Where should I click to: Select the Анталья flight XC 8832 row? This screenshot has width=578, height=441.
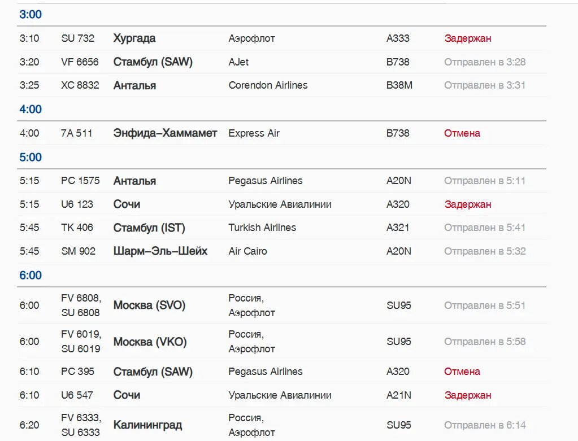click(134, 86)
